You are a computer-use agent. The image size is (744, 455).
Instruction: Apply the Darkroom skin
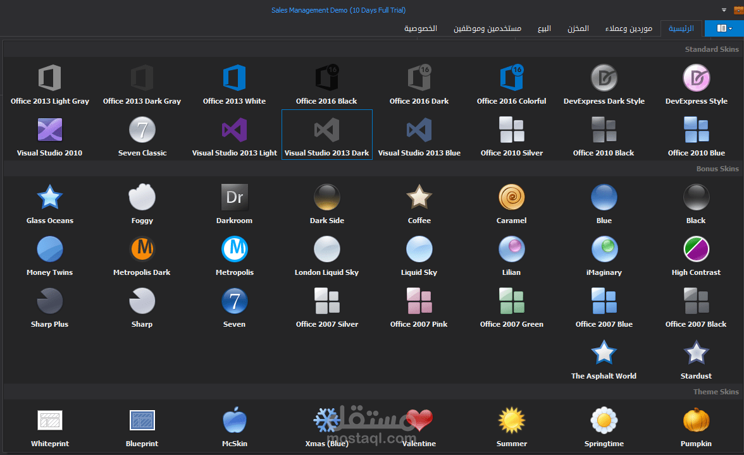[x=234, y=203]
